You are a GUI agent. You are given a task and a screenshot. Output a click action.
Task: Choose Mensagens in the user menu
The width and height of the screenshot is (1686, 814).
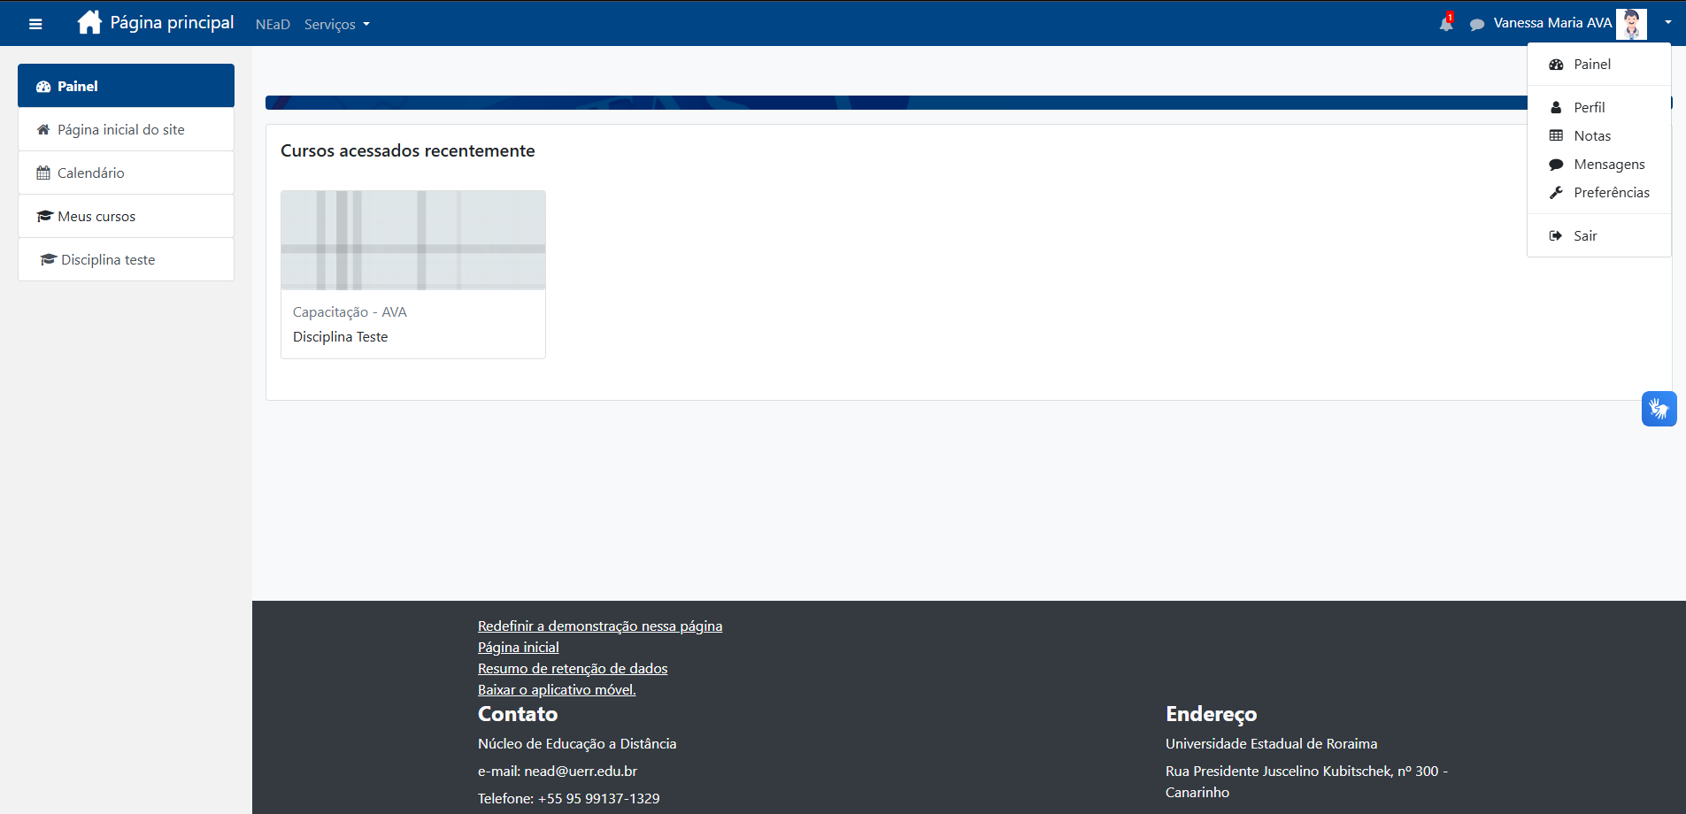[1608, 165]
